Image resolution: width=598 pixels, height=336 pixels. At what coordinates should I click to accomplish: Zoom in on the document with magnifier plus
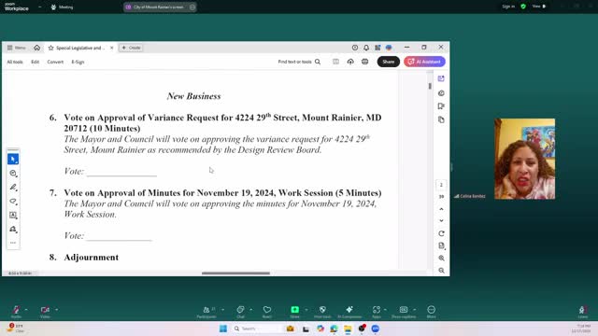pyautogui.click(x=441, y=259)
